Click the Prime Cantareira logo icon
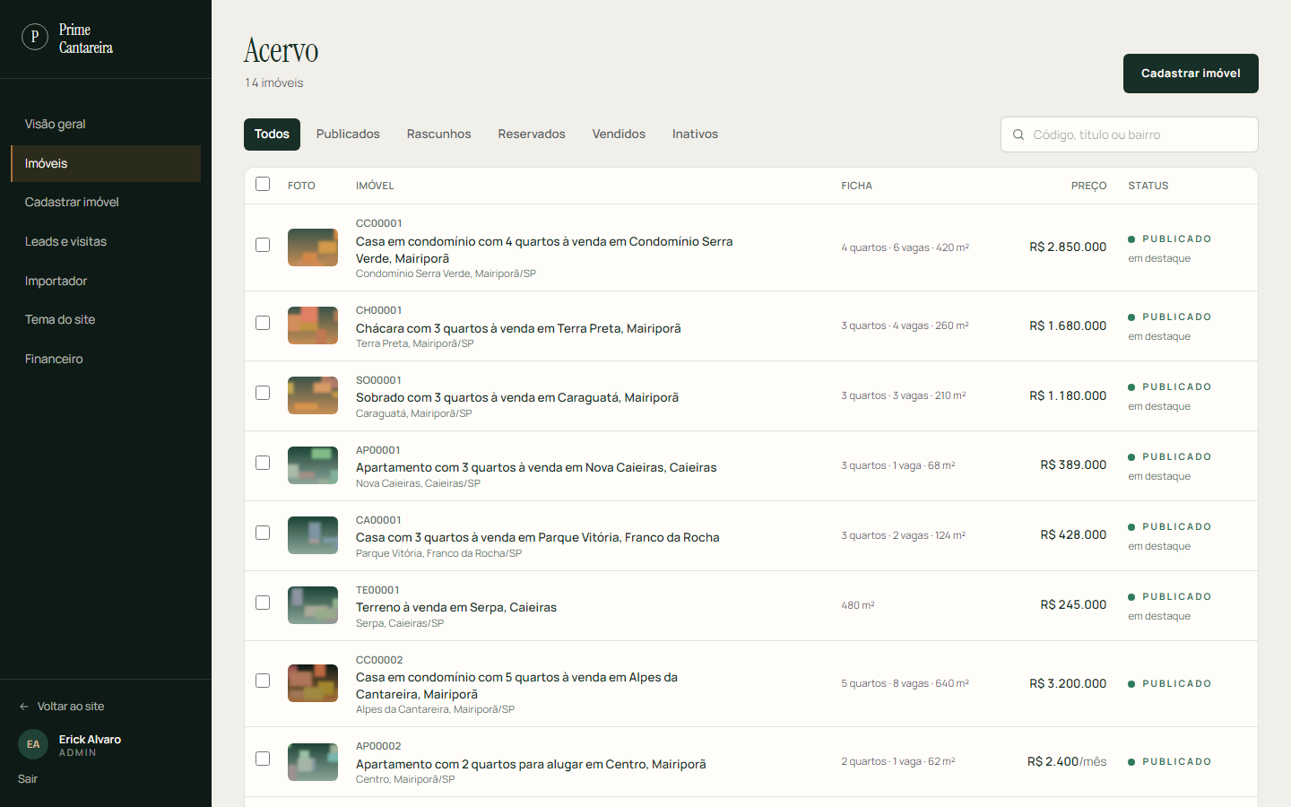1291x807 pixels. 35,37
